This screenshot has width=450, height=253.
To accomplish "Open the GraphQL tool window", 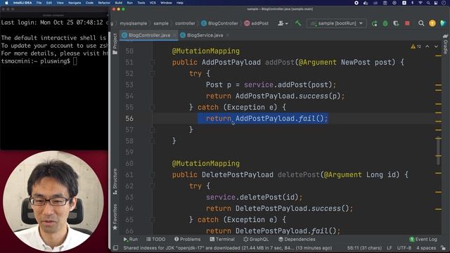I will click(256, 239).
